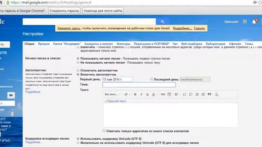Select "Использовать кодировку Unicode (UTF-8)"

[x=78, y=139]
